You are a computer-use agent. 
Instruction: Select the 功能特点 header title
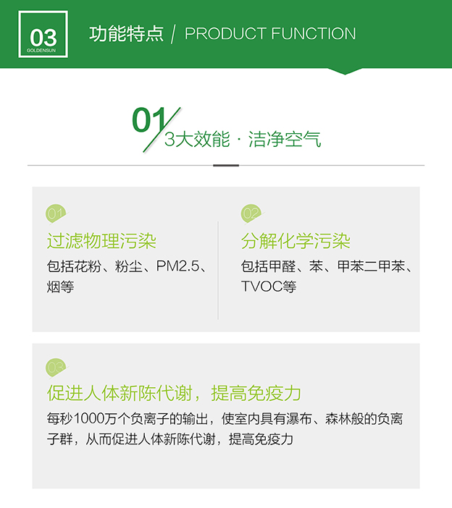point(127,34)
